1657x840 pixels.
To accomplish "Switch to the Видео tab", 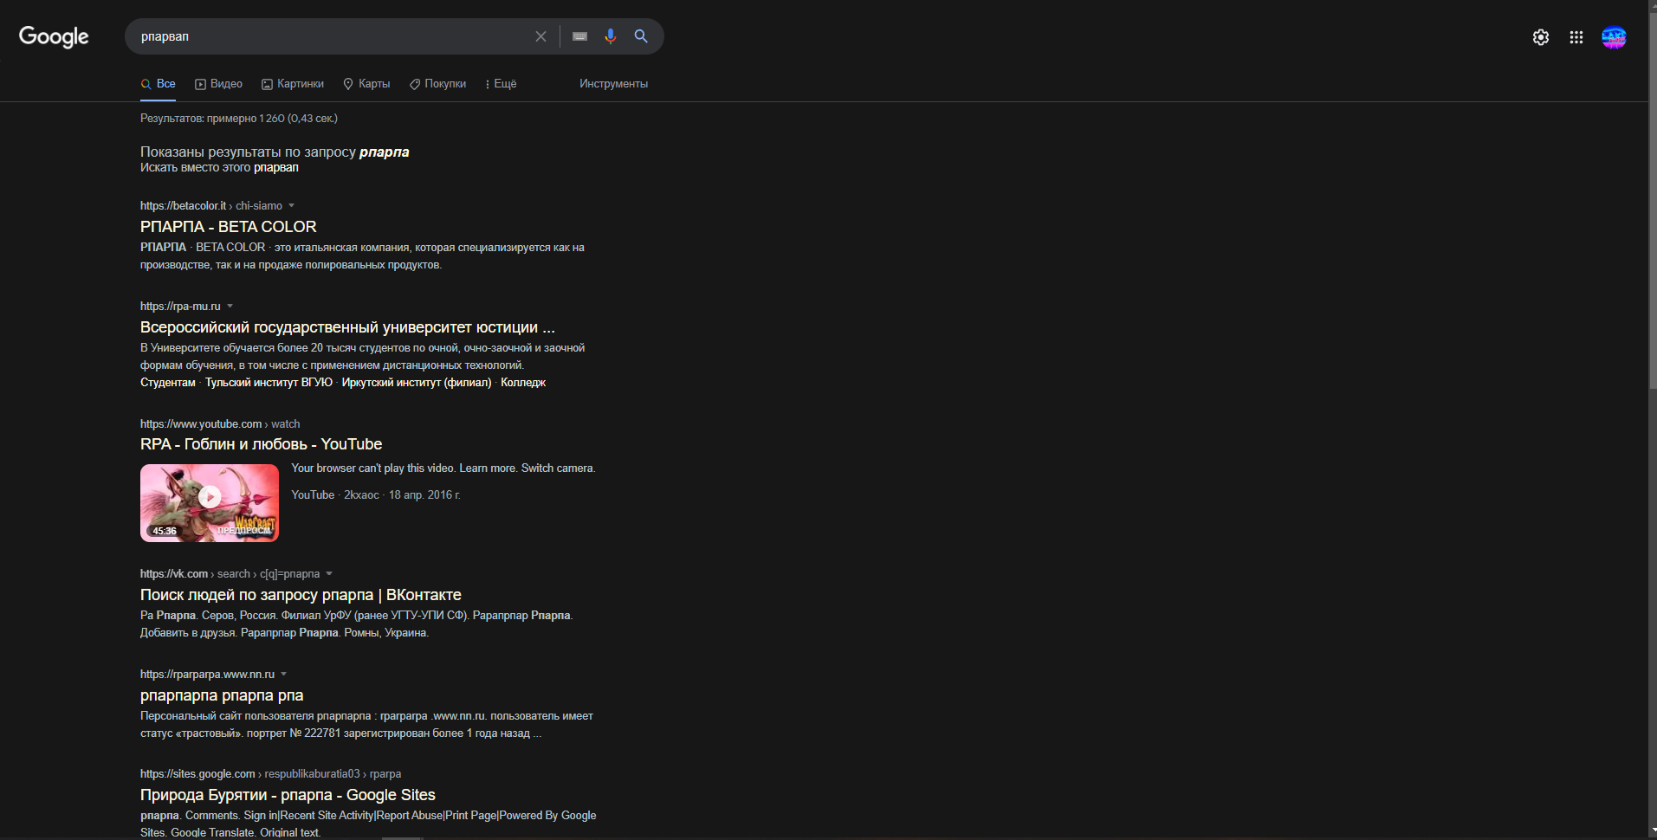I will click(218, 84).
